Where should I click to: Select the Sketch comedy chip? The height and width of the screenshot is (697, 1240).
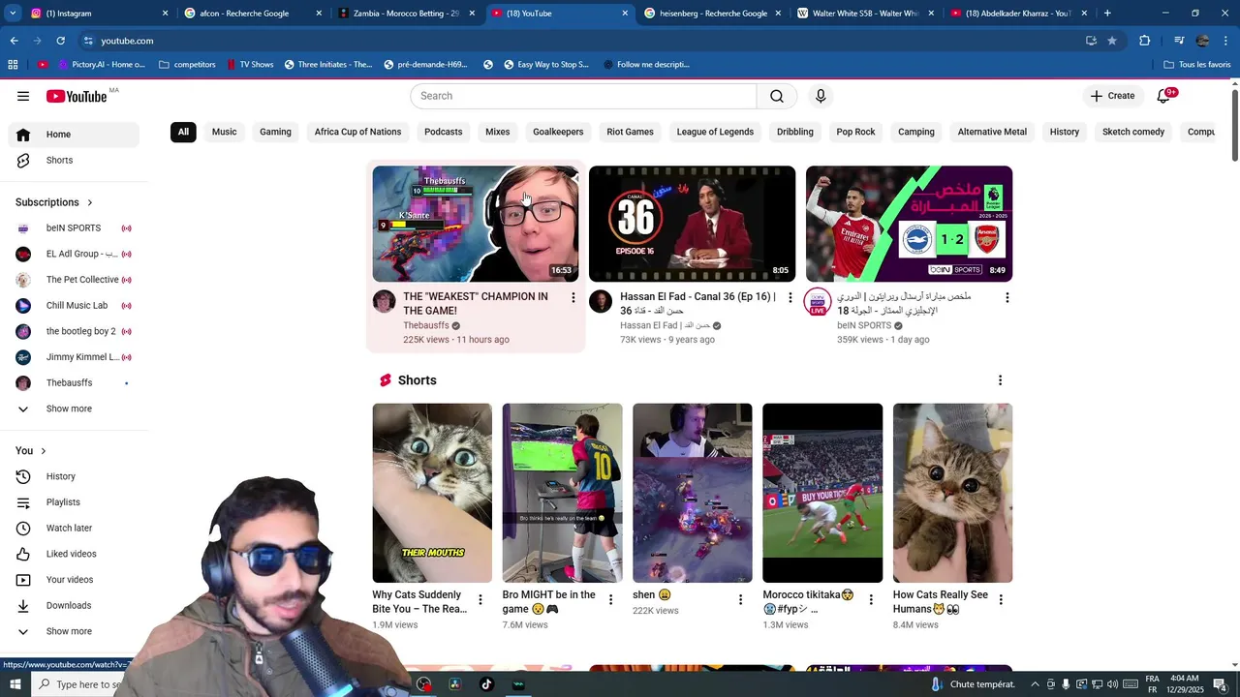point(1133,132)
